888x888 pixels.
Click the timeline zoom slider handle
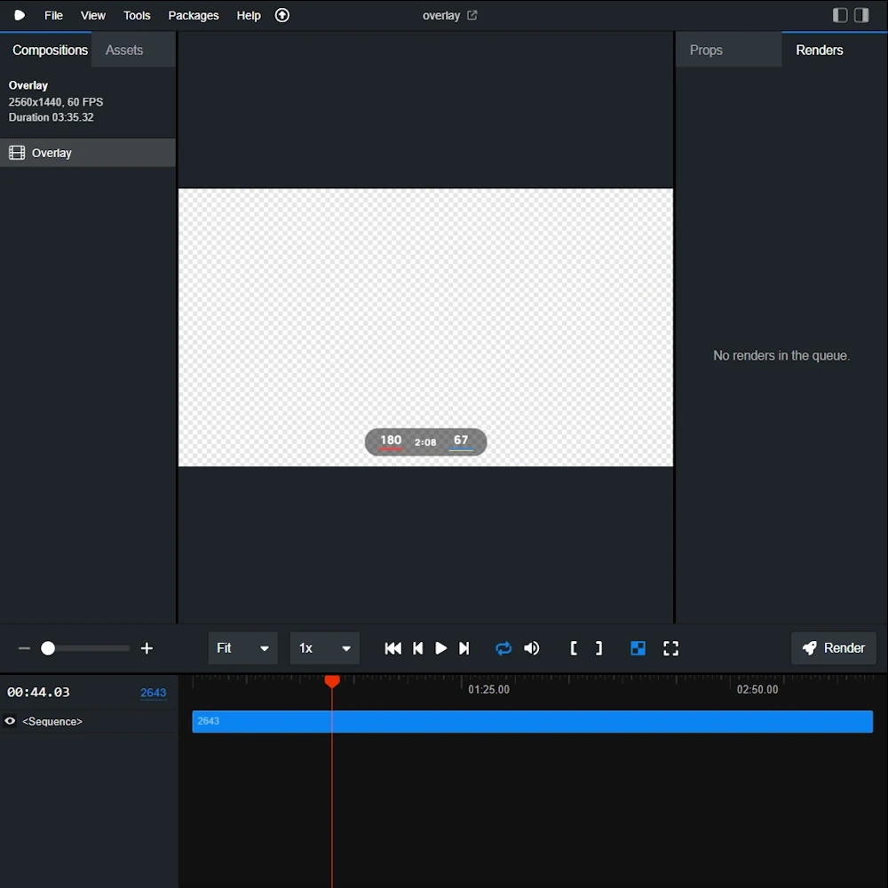[x=48, y=648]
